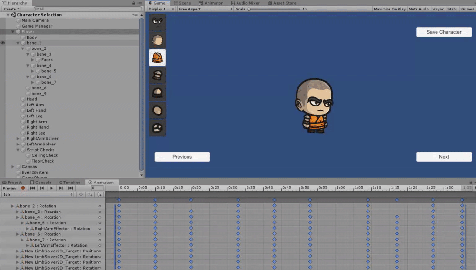Step to previous keyframe
The image size is (476, 270).
click(x=42, y=188)
